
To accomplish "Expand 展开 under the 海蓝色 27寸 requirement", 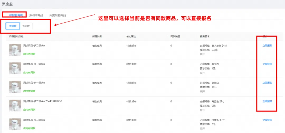I will point(202,110).
